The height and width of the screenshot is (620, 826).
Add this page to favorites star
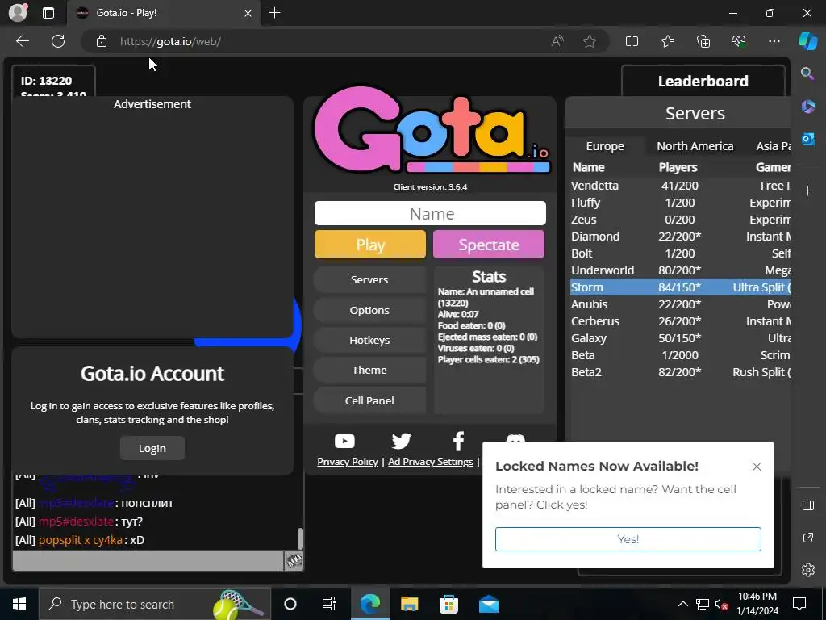pyautogui.click(x=590, y=41)
